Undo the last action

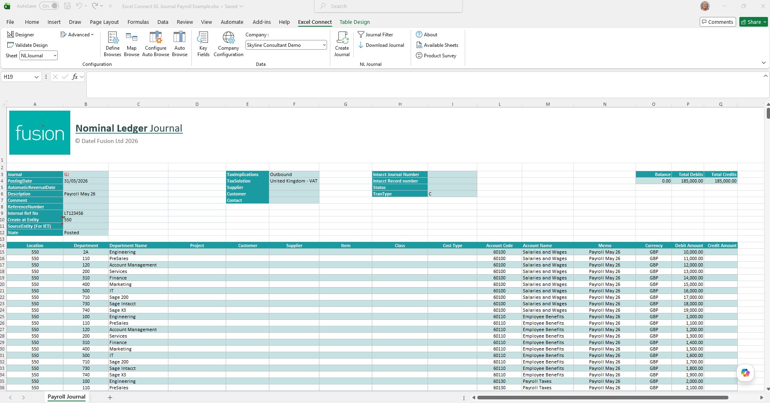[79, 6]
